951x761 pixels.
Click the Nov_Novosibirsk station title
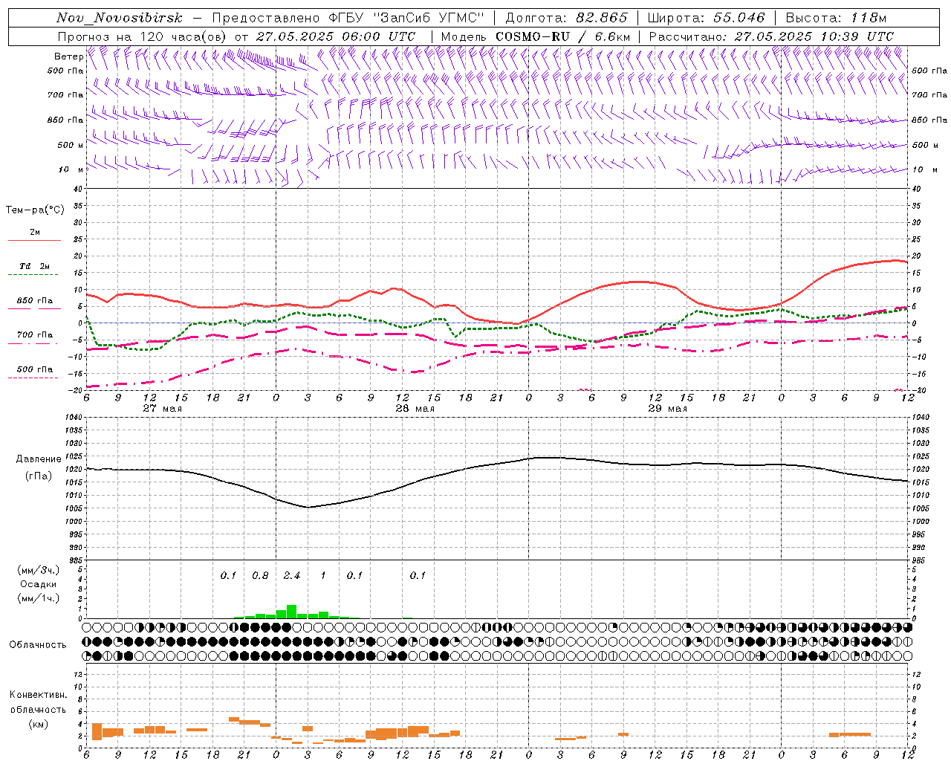click(x=120, y=18)
